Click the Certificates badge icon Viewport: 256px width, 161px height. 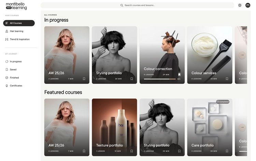[x=7, y=86]
